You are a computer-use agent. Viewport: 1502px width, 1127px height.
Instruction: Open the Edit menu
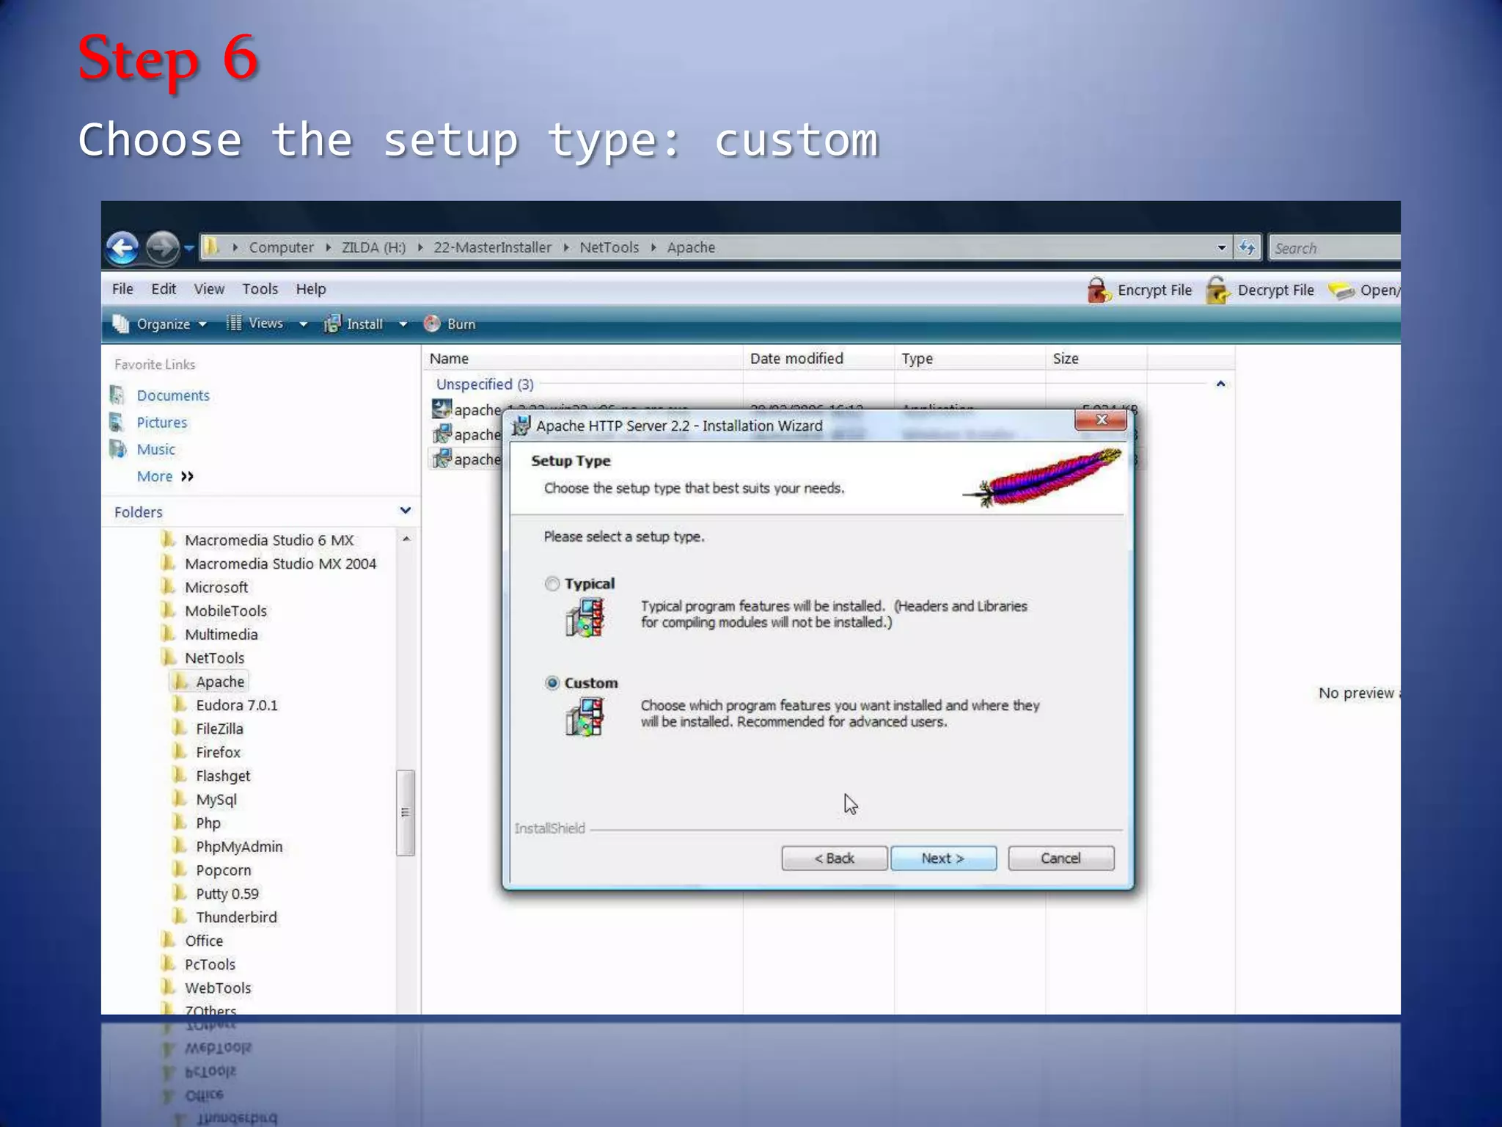pos(164,289)
